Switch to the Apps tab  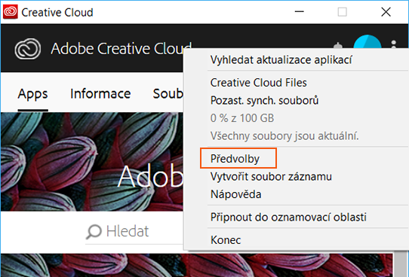(x=33, y=93)
